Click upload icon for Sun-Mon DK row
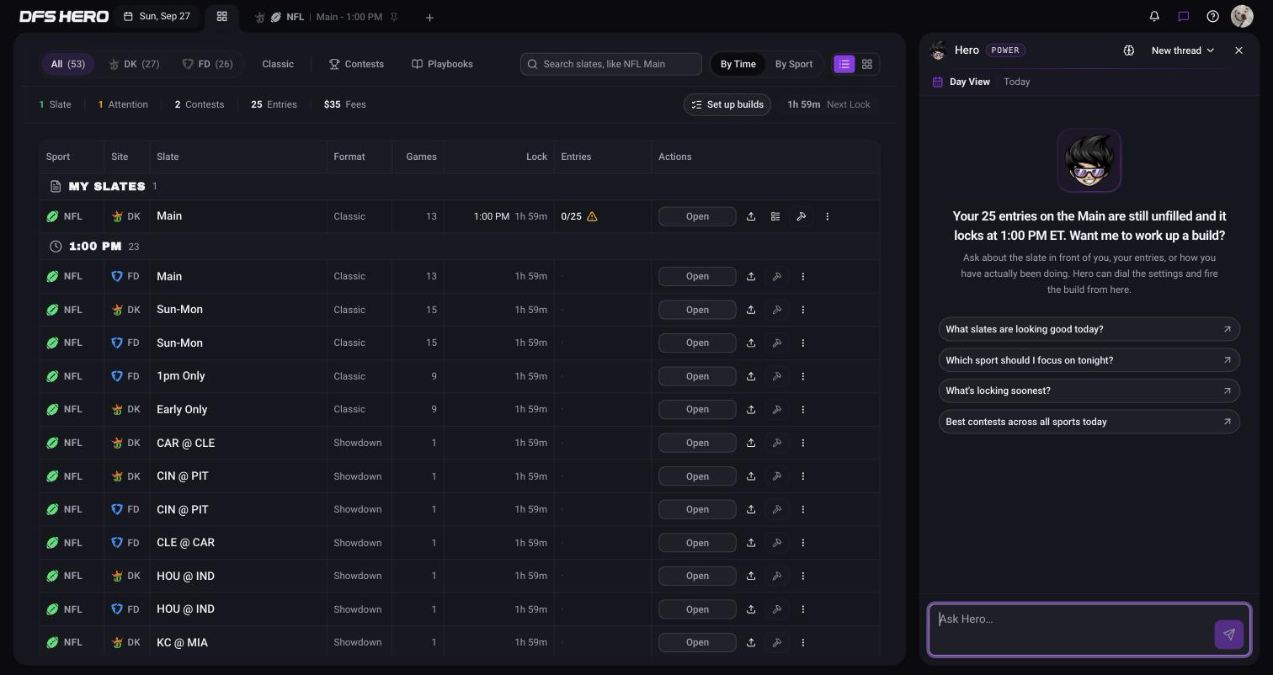 (x=751, y=310)
